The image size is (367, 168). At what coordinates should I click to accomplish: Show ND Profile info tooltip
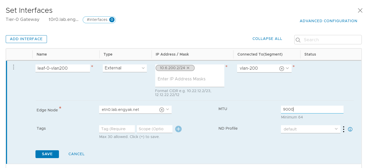tap(350, 129)
